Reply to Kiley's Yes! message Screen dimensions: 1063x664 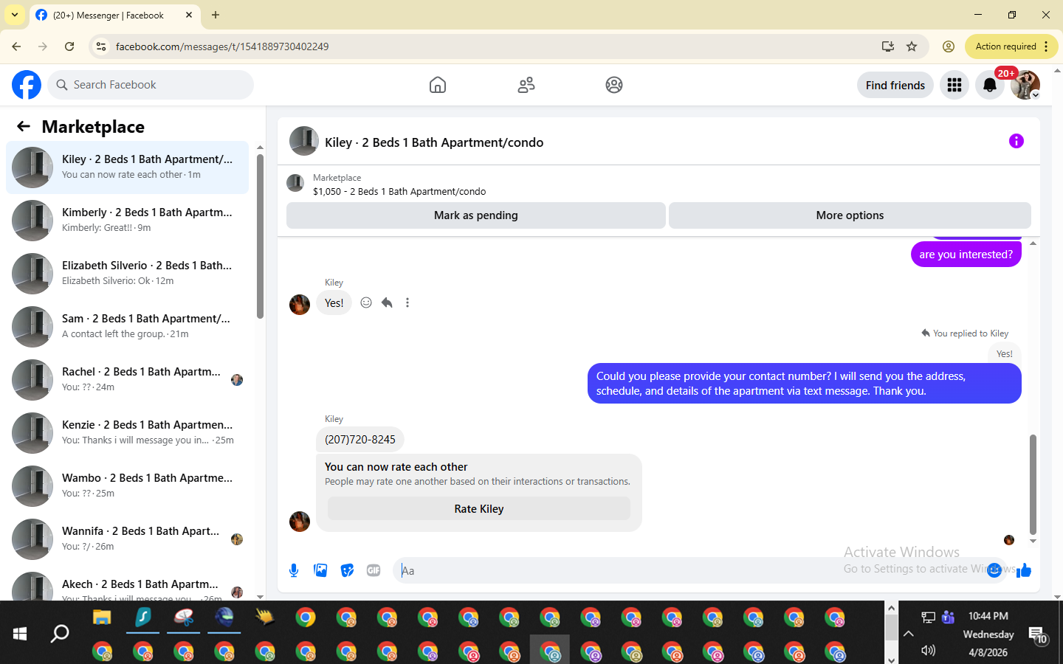[387, 302]
